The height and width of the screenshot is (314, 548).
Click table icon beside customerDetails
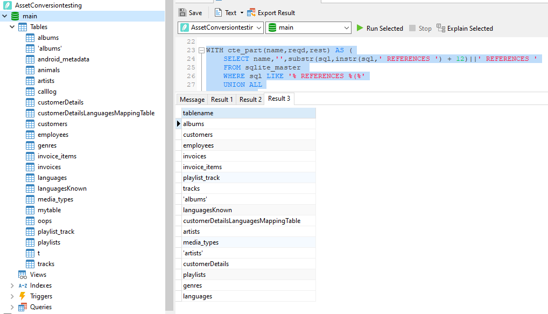30,102
